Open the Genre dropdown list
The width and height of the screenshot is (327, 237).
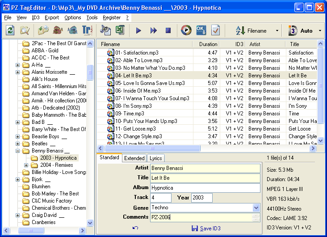[x=256, y=208]
